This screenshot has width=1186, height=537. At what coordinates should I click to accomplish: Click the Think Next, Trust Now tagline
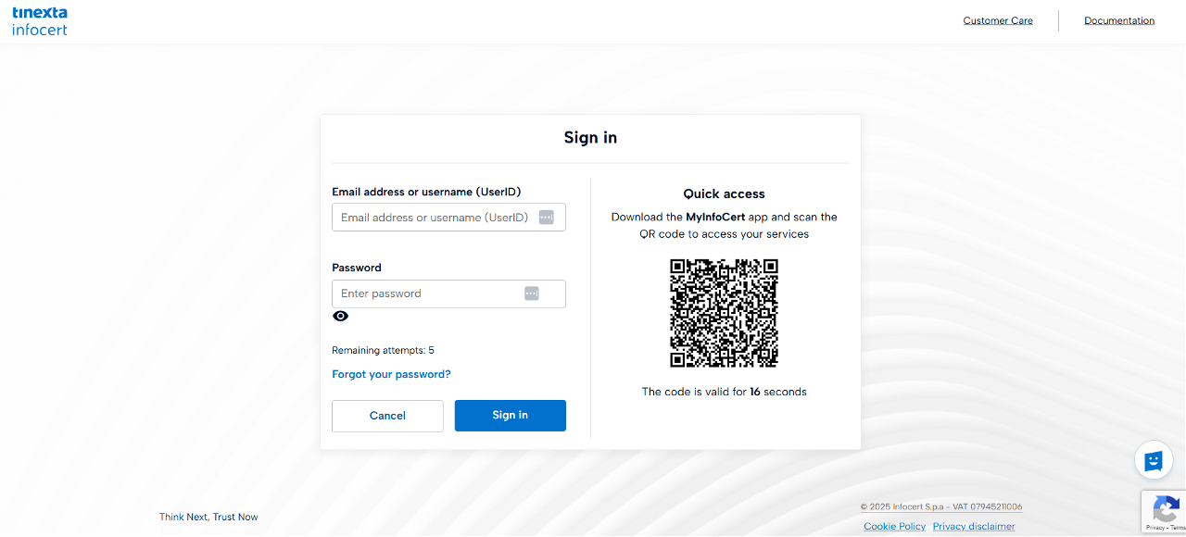(x=208, y=517)
